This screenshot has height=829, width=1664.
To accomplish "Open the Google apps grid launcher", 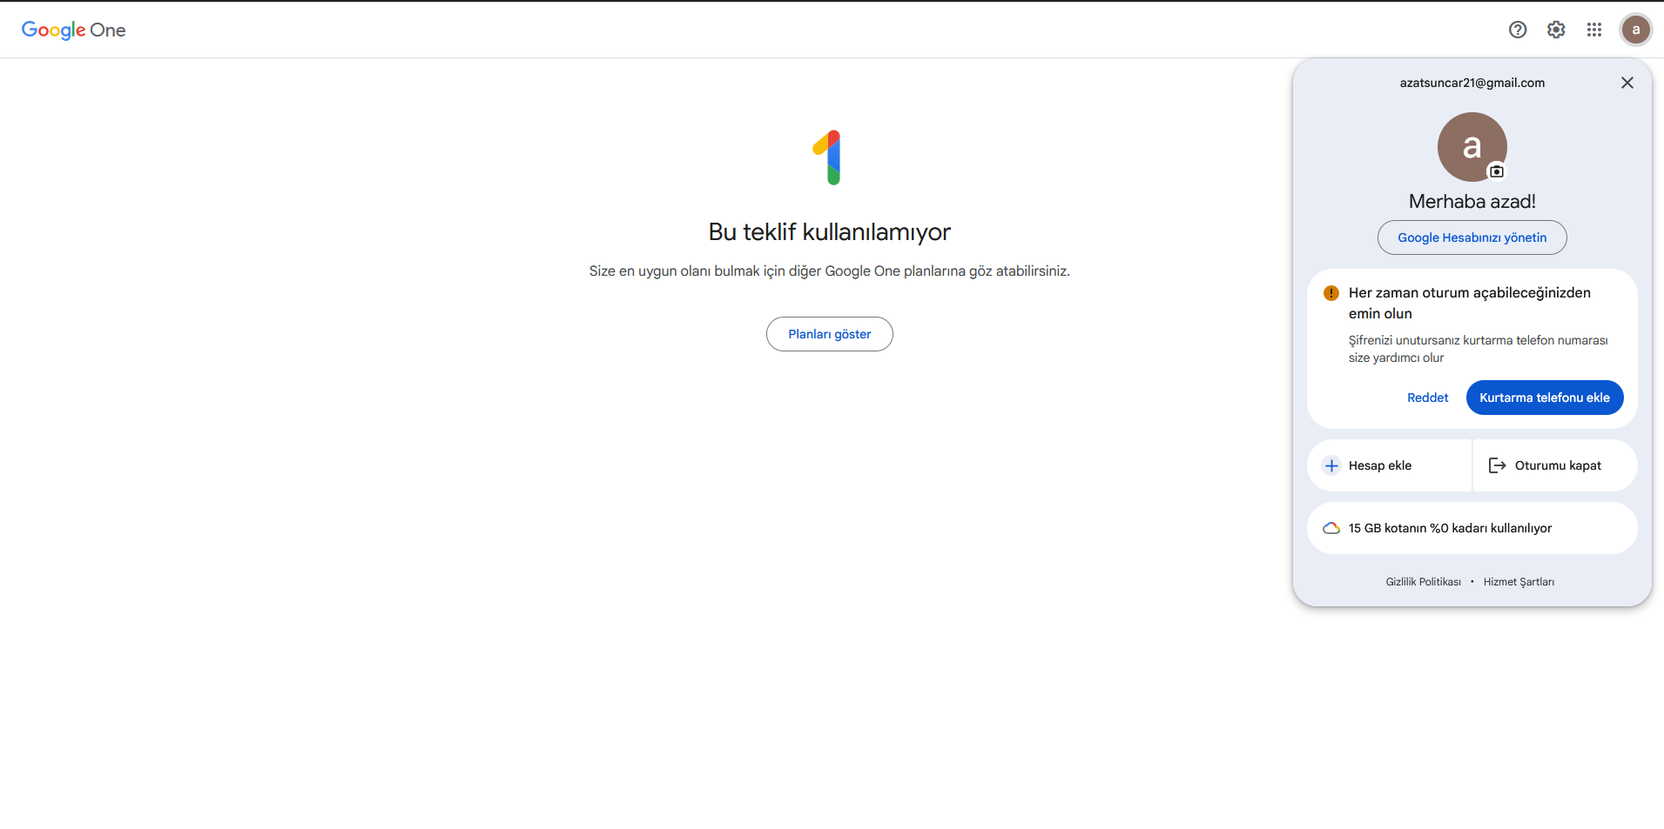I will (x=1594, y=30).
